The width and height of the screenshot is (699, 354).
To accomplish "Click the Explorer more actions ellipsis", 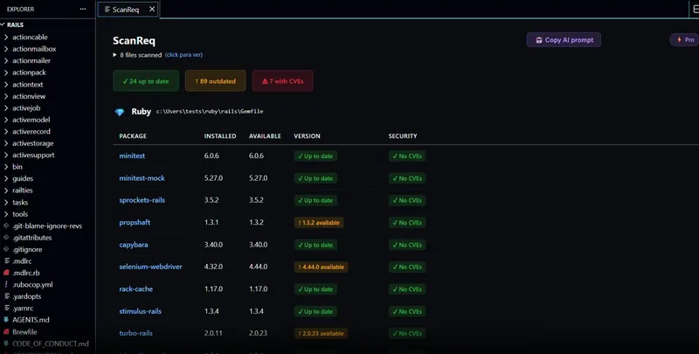I will coord(83,9).
